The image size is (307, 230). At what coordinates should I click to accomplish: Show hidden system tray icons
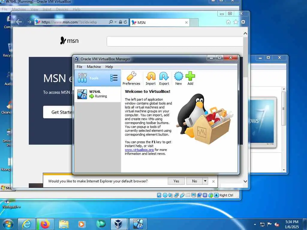pyautogui.click(x=255, y=224)
